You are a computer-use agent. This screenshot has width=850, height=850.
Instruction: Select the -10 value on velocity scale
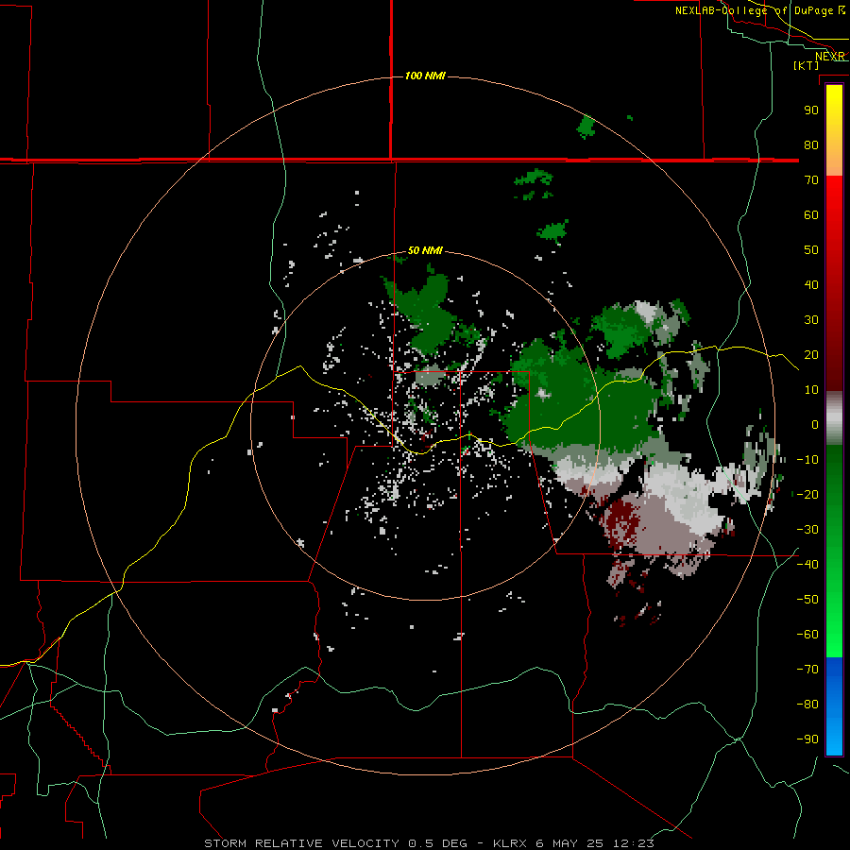point(807,460)
